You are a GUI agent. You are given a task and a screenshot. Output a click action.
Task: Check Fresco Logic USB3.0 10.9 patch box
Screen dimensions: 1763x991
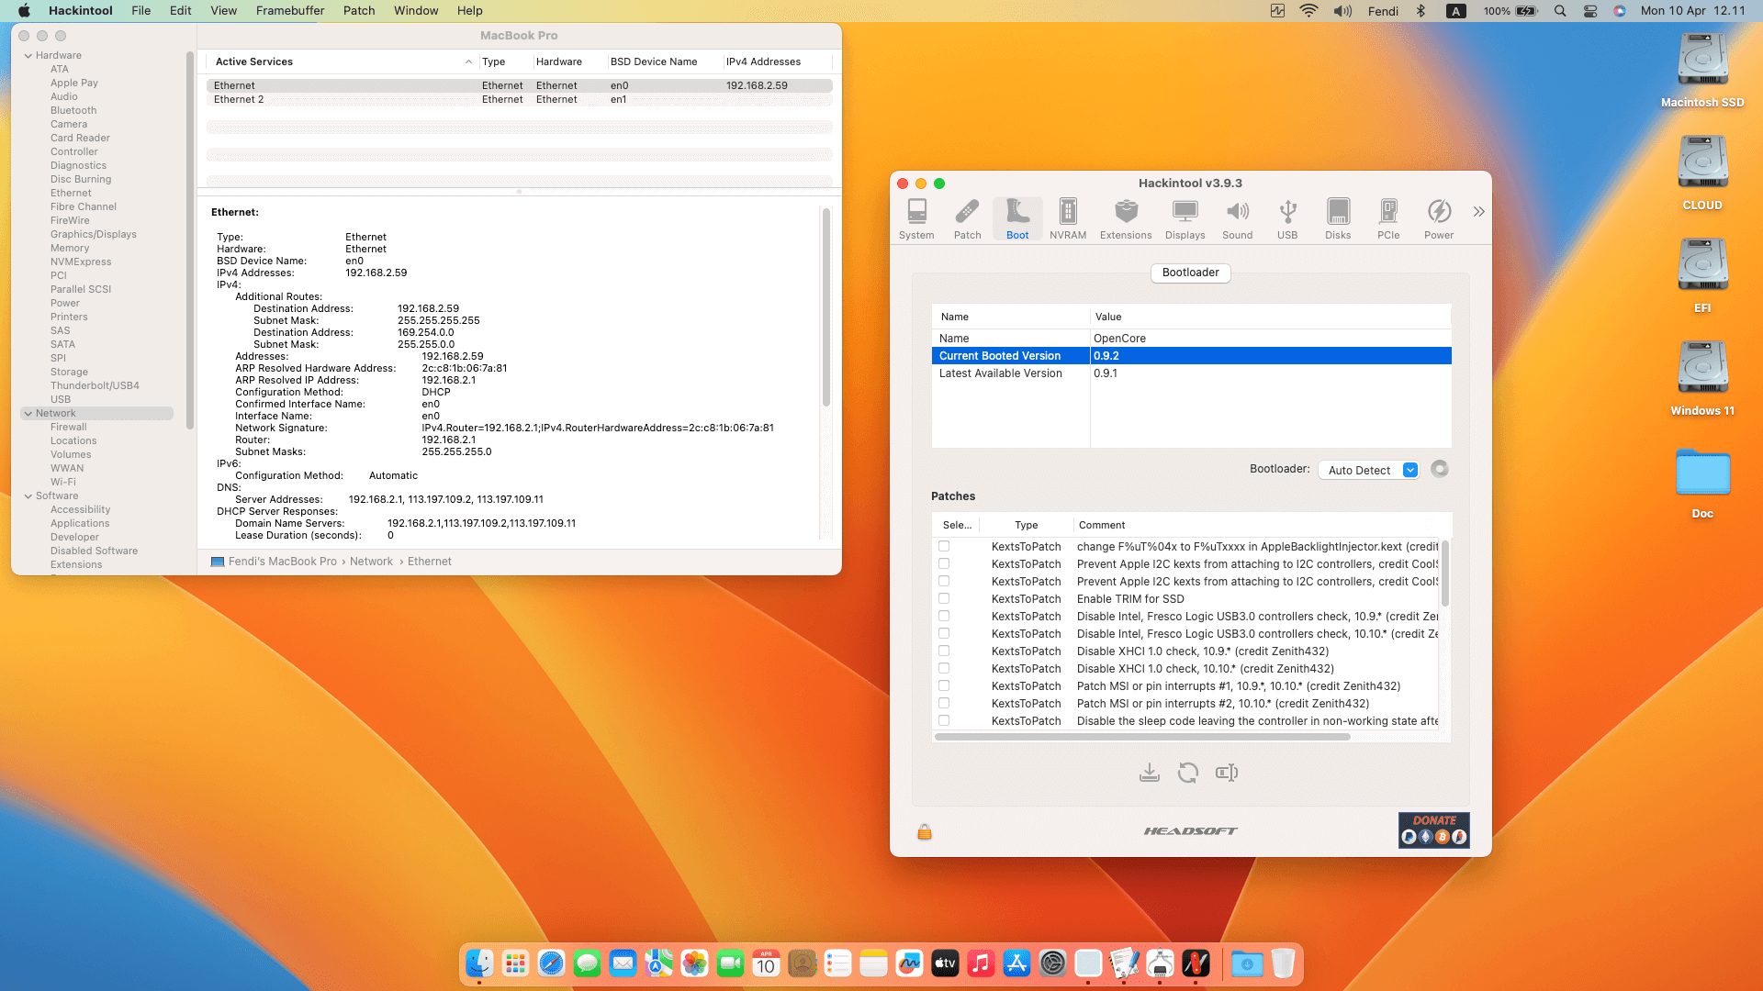(944, 616)
